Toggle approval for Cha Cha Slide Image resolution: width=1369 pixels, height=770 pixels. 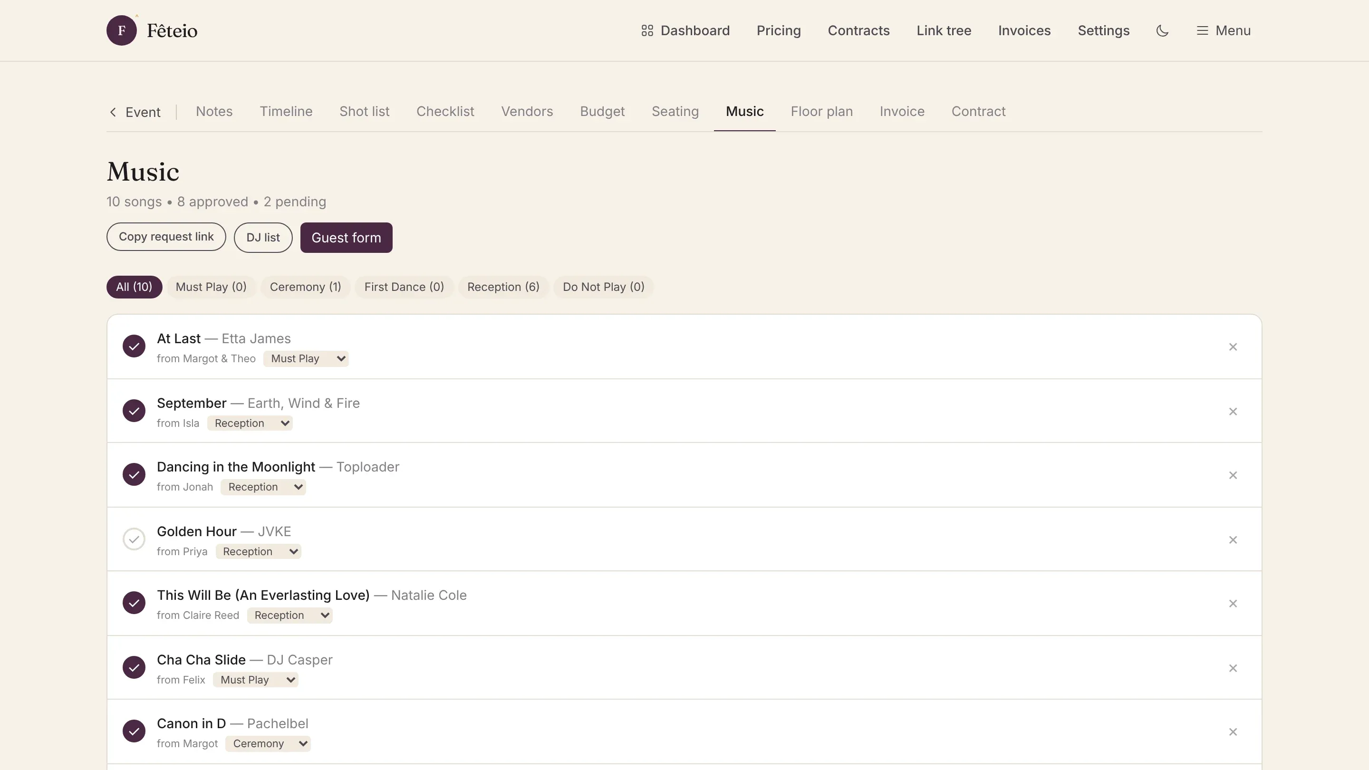pyautogui.click(x=134, y=667)
